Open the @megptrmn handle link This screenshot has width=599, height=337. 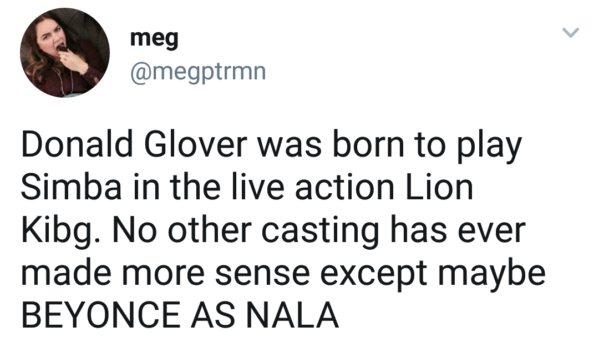[x=198, y=72]
